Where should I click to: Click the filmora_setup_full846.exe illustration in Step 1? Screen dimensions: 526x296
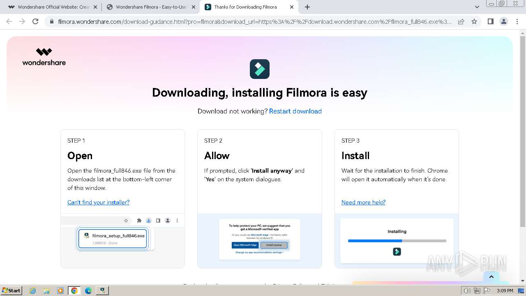113,239
